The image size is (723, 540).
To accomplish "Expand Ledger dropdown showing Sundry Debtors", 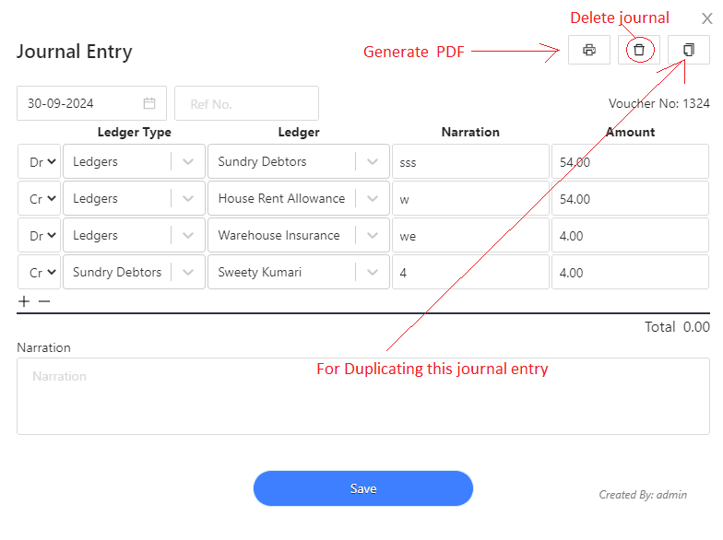I will tap(373, 161).
